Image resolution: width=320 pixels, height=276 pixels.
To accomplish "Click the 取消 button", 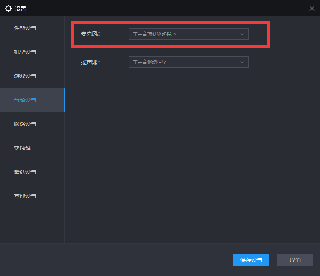I will tap(295, 260).
